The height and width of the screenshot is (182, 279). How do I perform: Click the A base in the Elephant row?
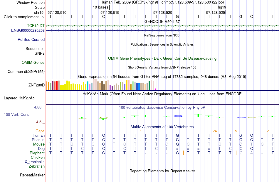coord(251,153)
